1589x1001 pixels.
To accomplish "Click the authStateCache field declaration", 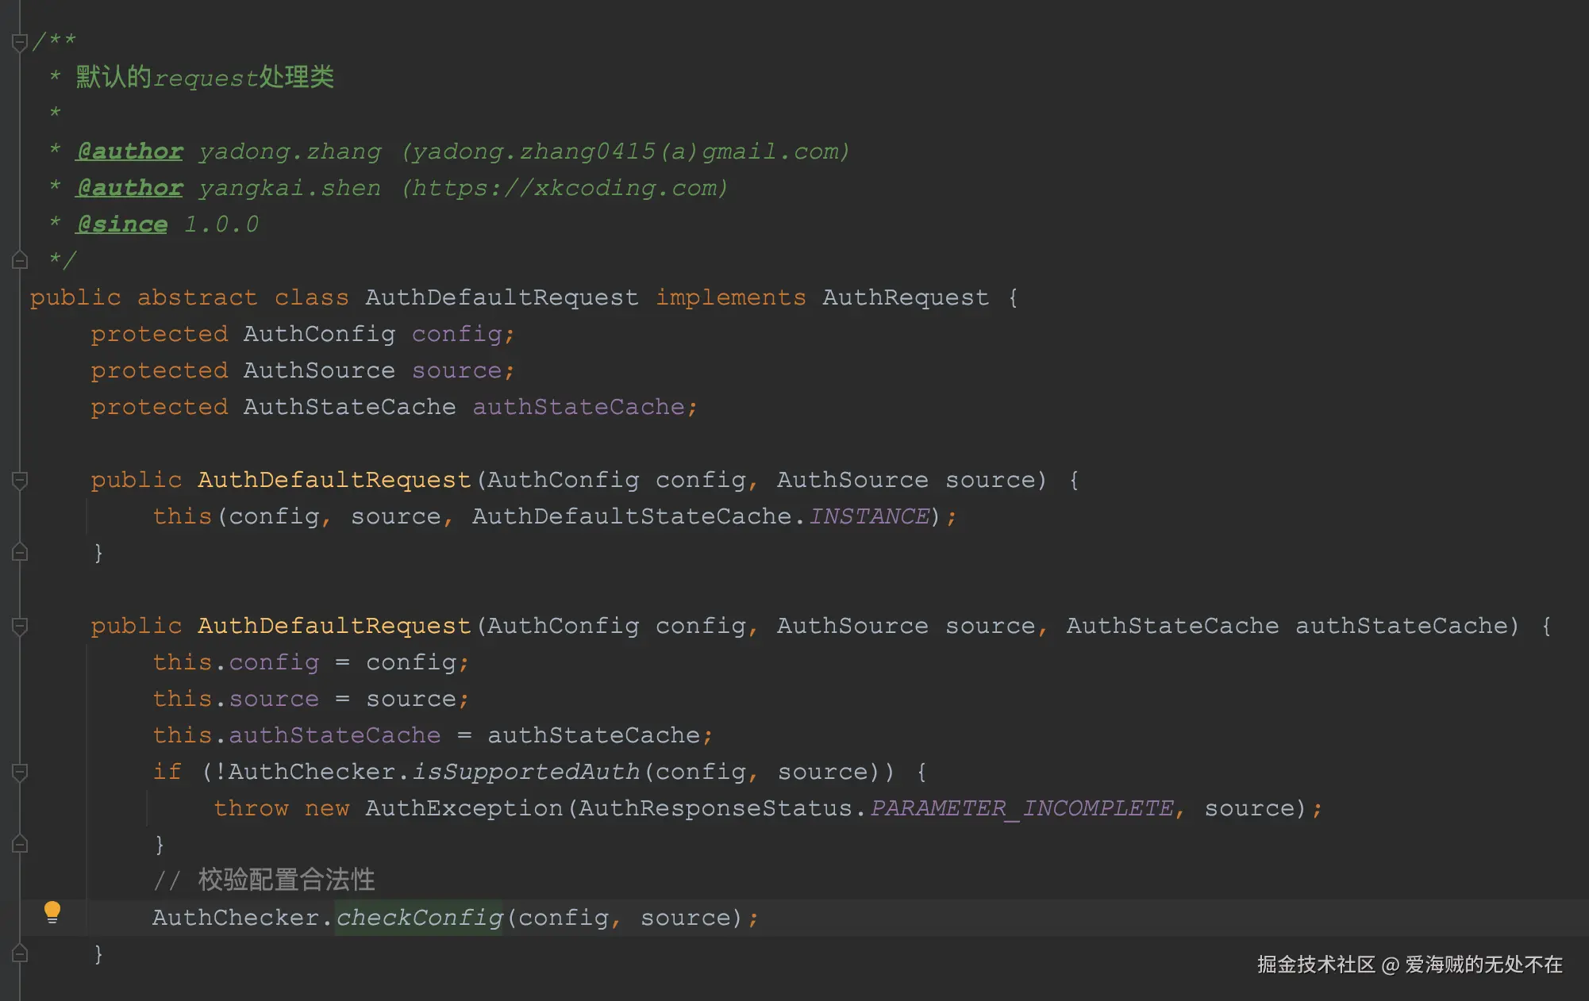I will pos(579,407).
